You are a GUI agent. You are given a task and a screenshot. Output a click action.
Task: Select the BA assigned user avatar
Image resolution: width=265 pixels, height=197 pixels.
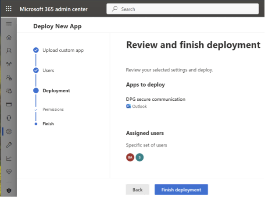click(130, 157)
